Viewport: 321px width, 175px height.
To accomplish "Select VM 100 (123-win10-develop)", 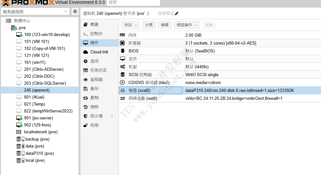I will (x=47, y=35).
